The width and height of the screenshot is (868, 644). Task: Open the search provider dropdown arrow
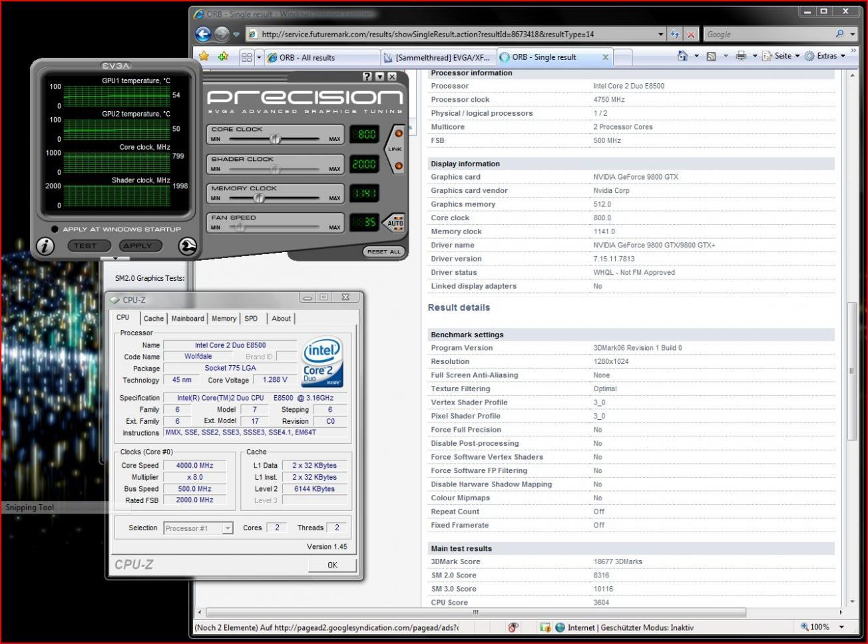[x=853, y=34]
